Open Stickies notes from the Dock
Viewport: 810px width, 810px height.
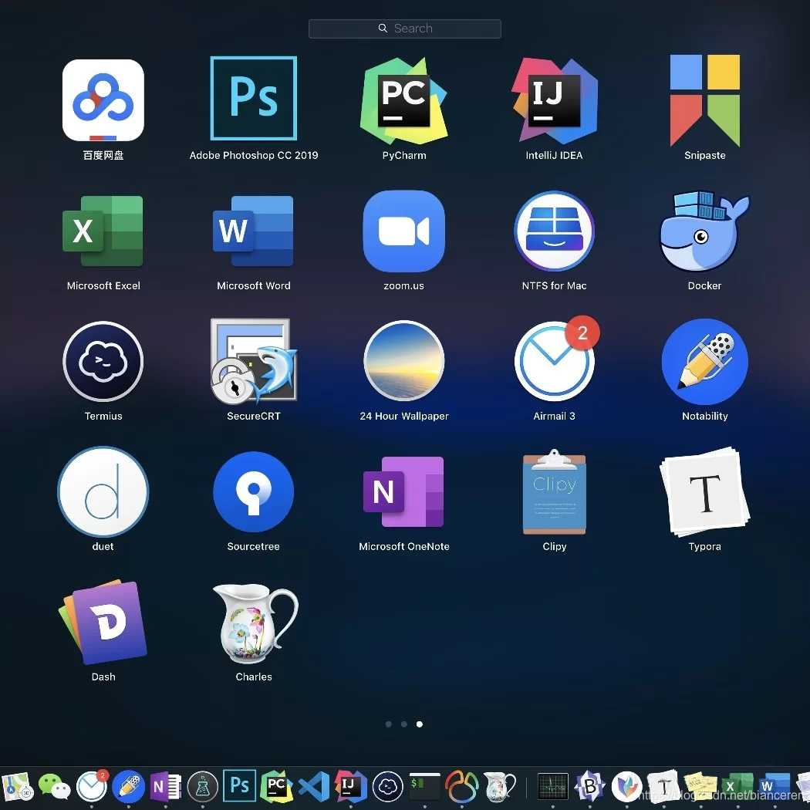(700, 786)
